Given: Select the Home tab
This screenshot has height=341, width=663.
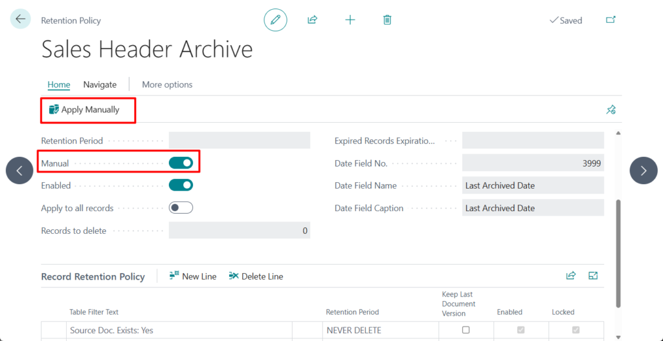Looking at the screenshot, I should pos(59,85).
